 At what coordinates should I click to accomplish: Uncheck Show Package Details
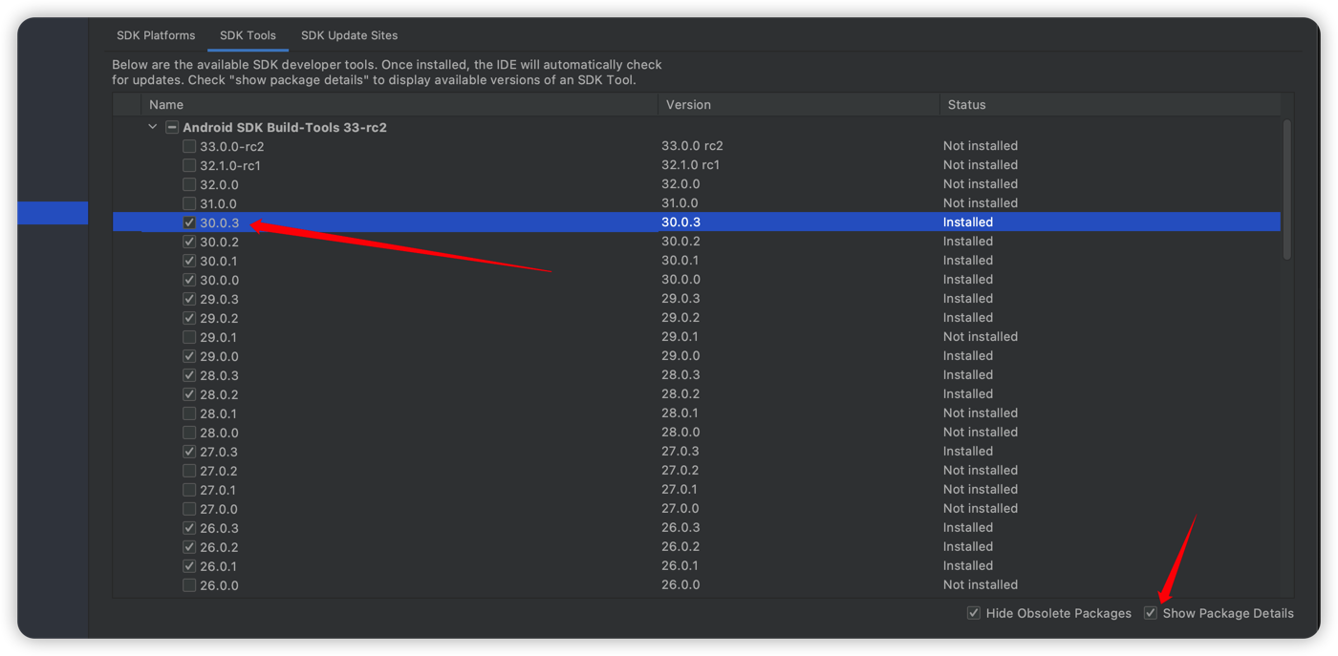[1151, 613]
